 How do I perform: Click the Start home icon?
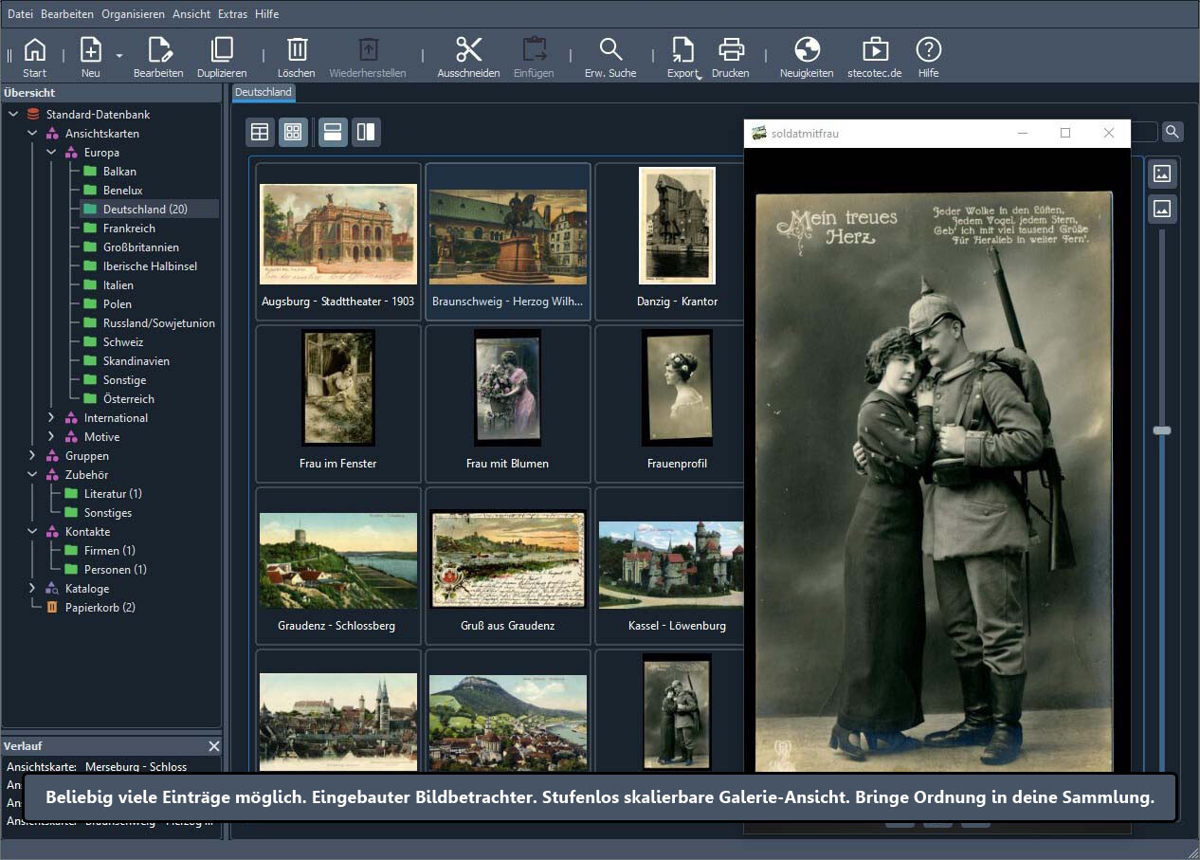click(x=35, y=50)
